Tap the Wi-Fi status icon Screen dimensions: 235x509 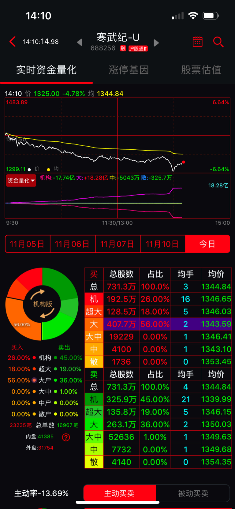193,16
